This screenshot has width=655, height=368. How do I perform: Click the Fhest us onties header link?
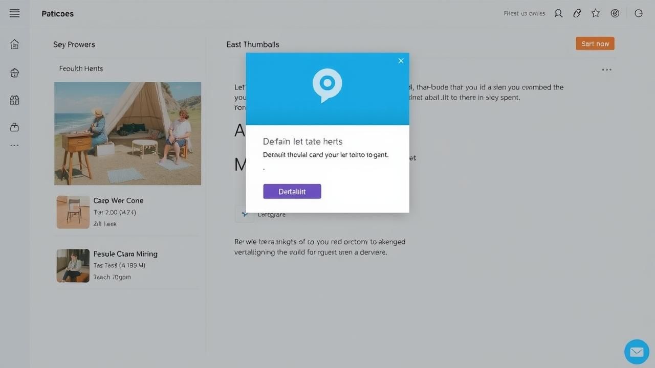[524, 14]
